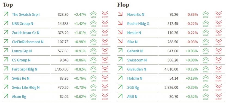Select SHORT icon next to Roche Hldg G

pos(218,24)
